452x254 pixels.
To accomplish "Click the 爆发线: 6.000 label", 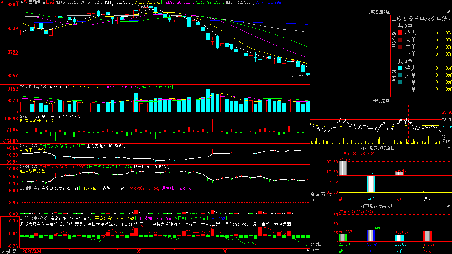I will (x=176, y=189).
